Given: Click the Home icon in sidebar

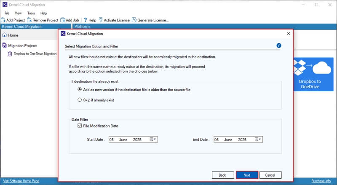Looking at the screenshot, I should tap(4, 35).
